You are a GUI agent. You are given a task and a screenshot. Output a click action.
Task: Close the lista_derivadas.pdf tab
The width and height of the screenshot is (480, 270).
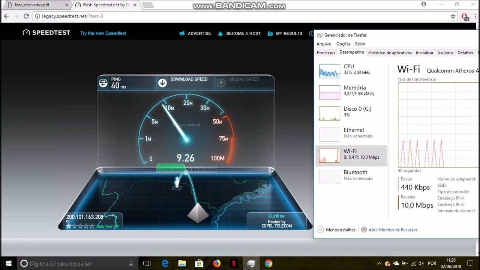(x=67, y=5)
